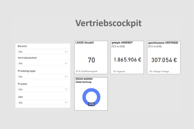The image size is (194, 129).
Task: Select the LEADS value 70
Action: (x=91, y=60)
